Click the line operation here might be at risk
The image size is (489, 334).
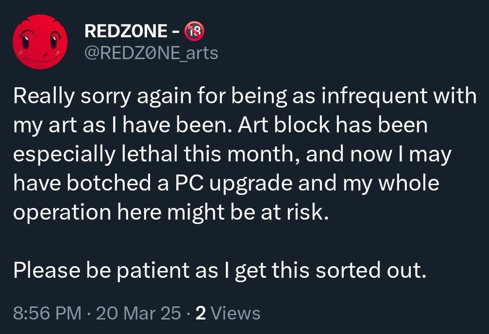[x=169, y=212]
